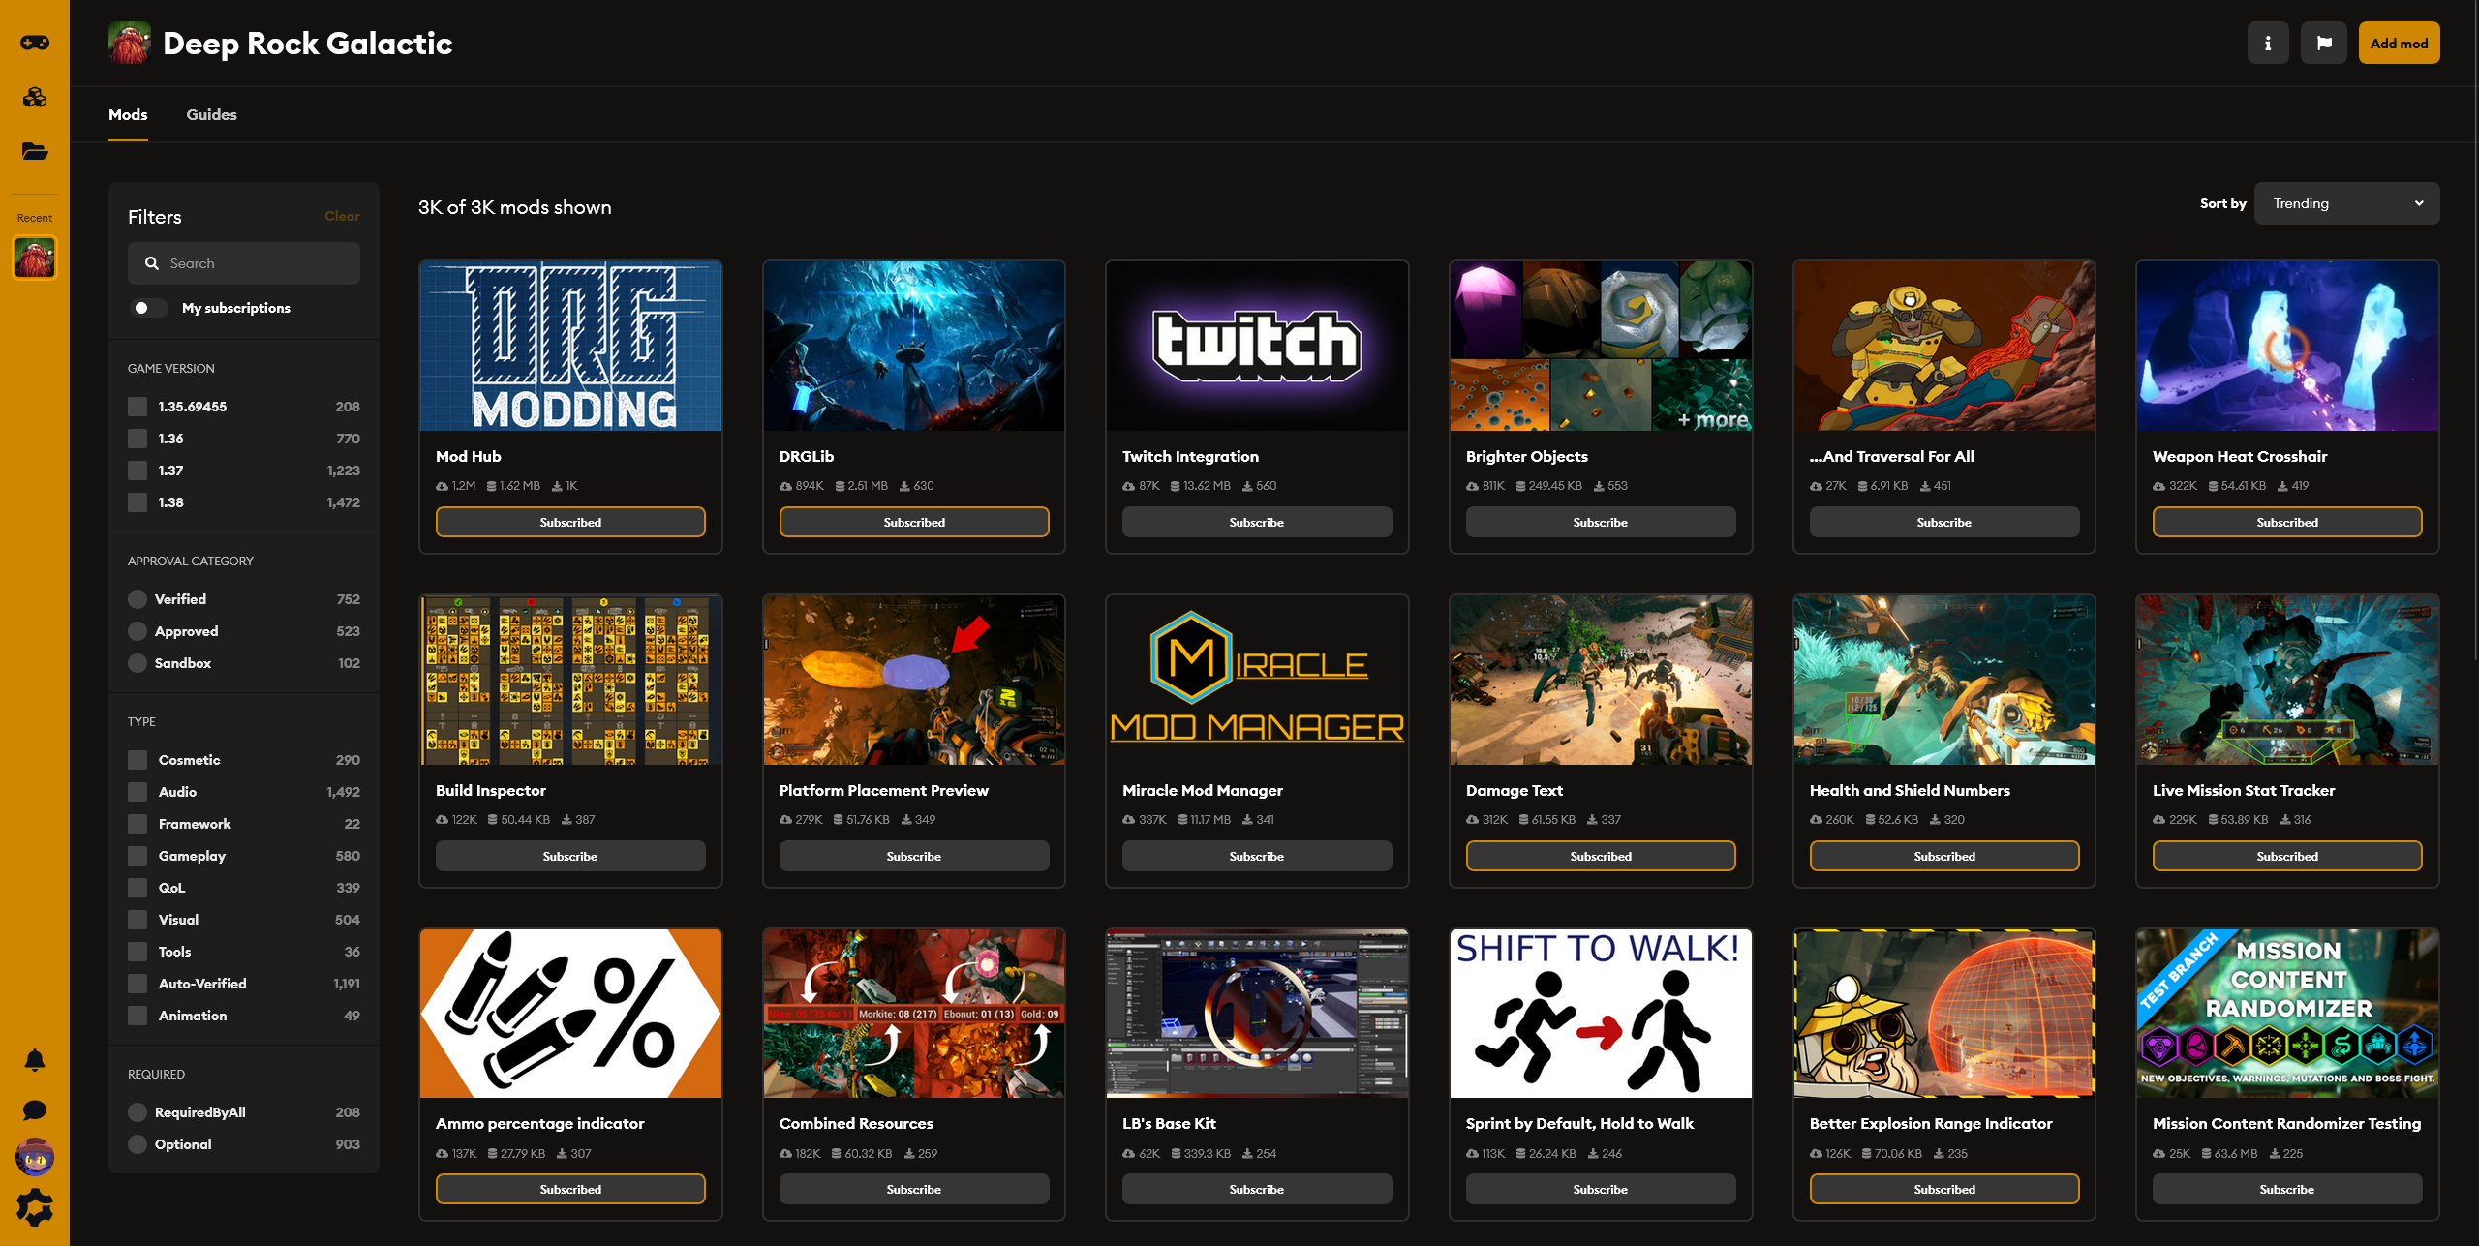Select the Mods tab
Screen dimensions: 2479x1246
128,114
